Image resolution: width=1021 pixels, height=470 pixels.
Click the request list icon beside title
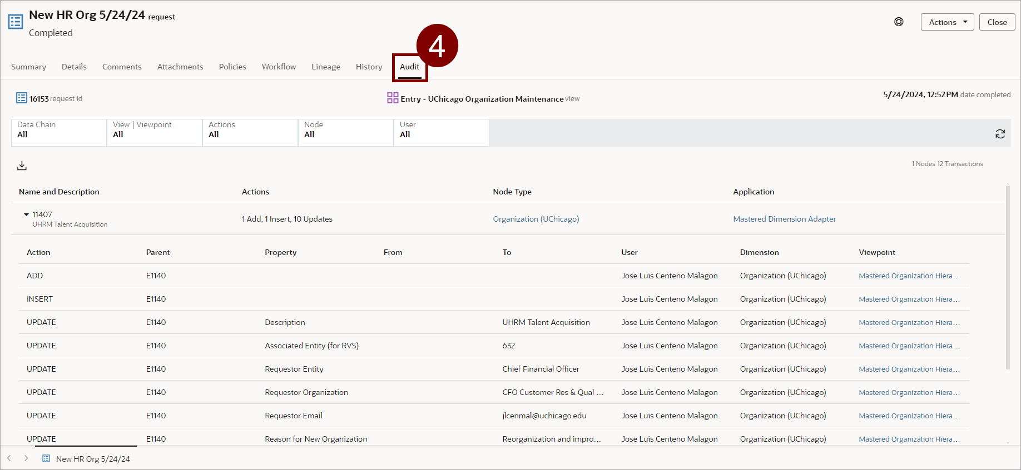[16, 22]
